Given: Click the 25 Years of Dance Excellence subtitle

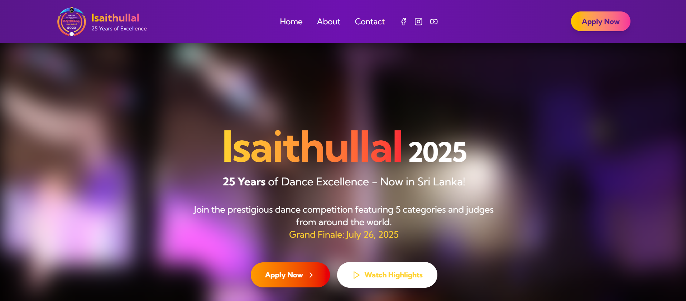Looking at the screenshot, I should (344, 182).
